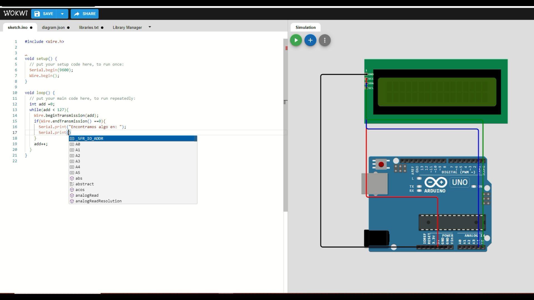Click Wire.beginTransmission(add); line
Screen dimensions: 534x300
pyautogui.click(x=66, y=116)
